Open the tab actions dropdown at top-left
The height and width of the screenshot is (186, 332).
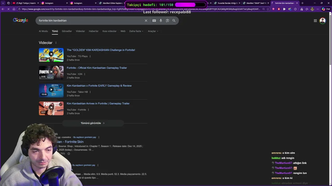coord(3,3)
